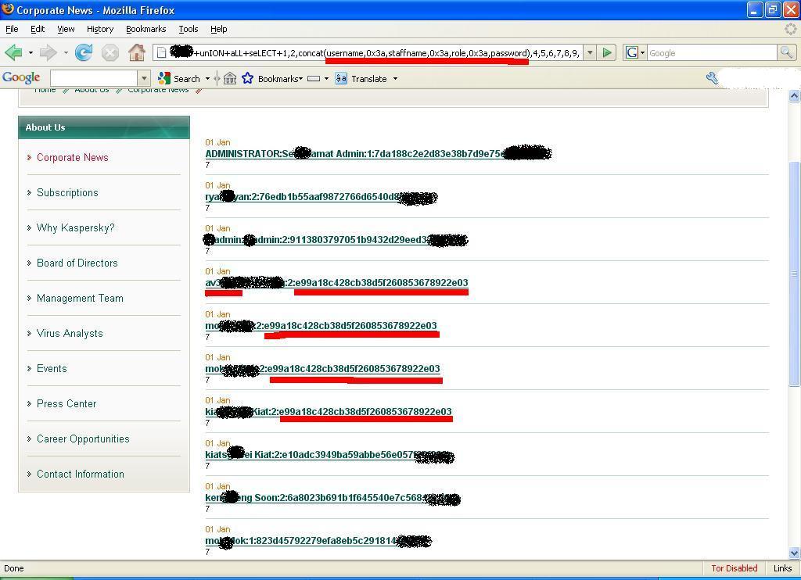Click the entry with hash 76edb1b55aaf9872766d6540d8
Image resolution: width=801 pixels, height=580 pixels.
(321, 197)
